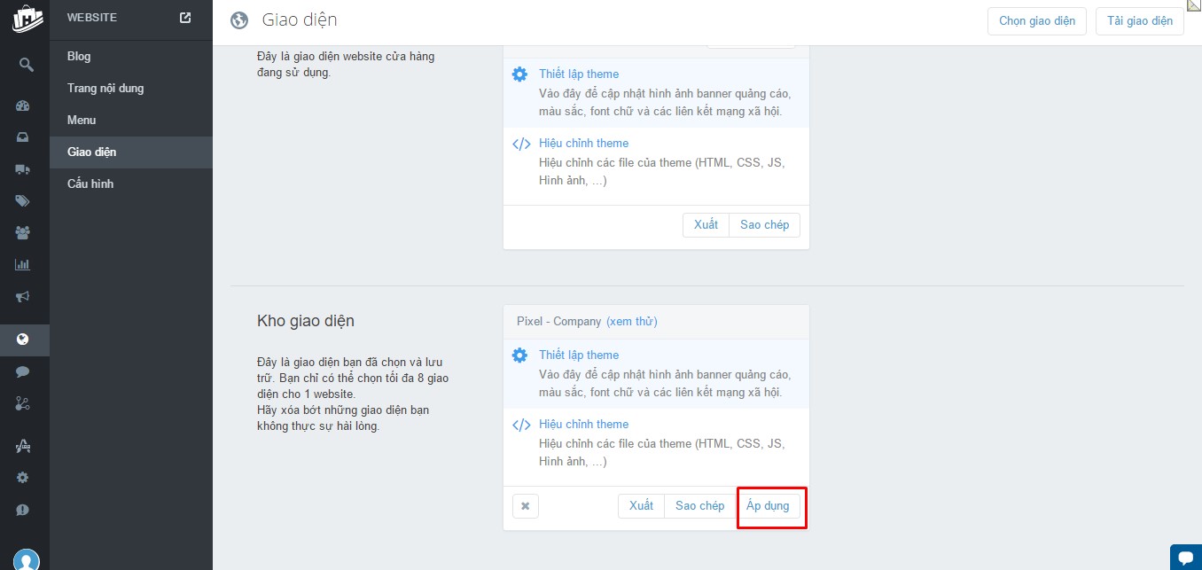
Task: Open the products tag icon
Action: [23, 201]
